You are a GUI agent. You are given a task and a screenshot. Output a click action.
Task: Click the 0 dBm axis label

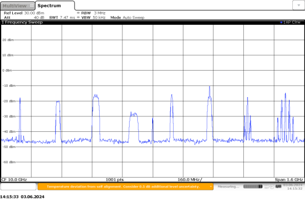pyautogui.click(x=7, y=71)
